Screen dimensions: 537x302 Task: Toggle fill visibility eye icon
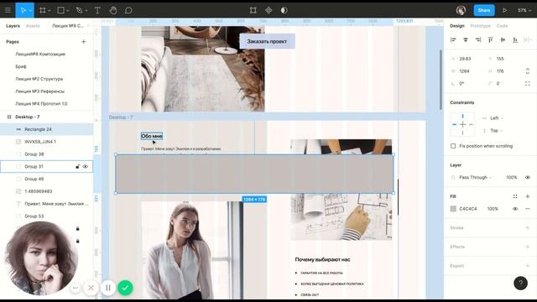click(515, 209)
